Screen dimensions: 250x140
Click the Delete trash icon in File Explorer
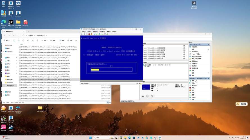37,41
